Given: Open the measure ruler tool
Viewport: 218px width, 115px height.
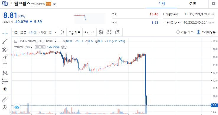Looking at the screenshot, I should coord(5,99).
